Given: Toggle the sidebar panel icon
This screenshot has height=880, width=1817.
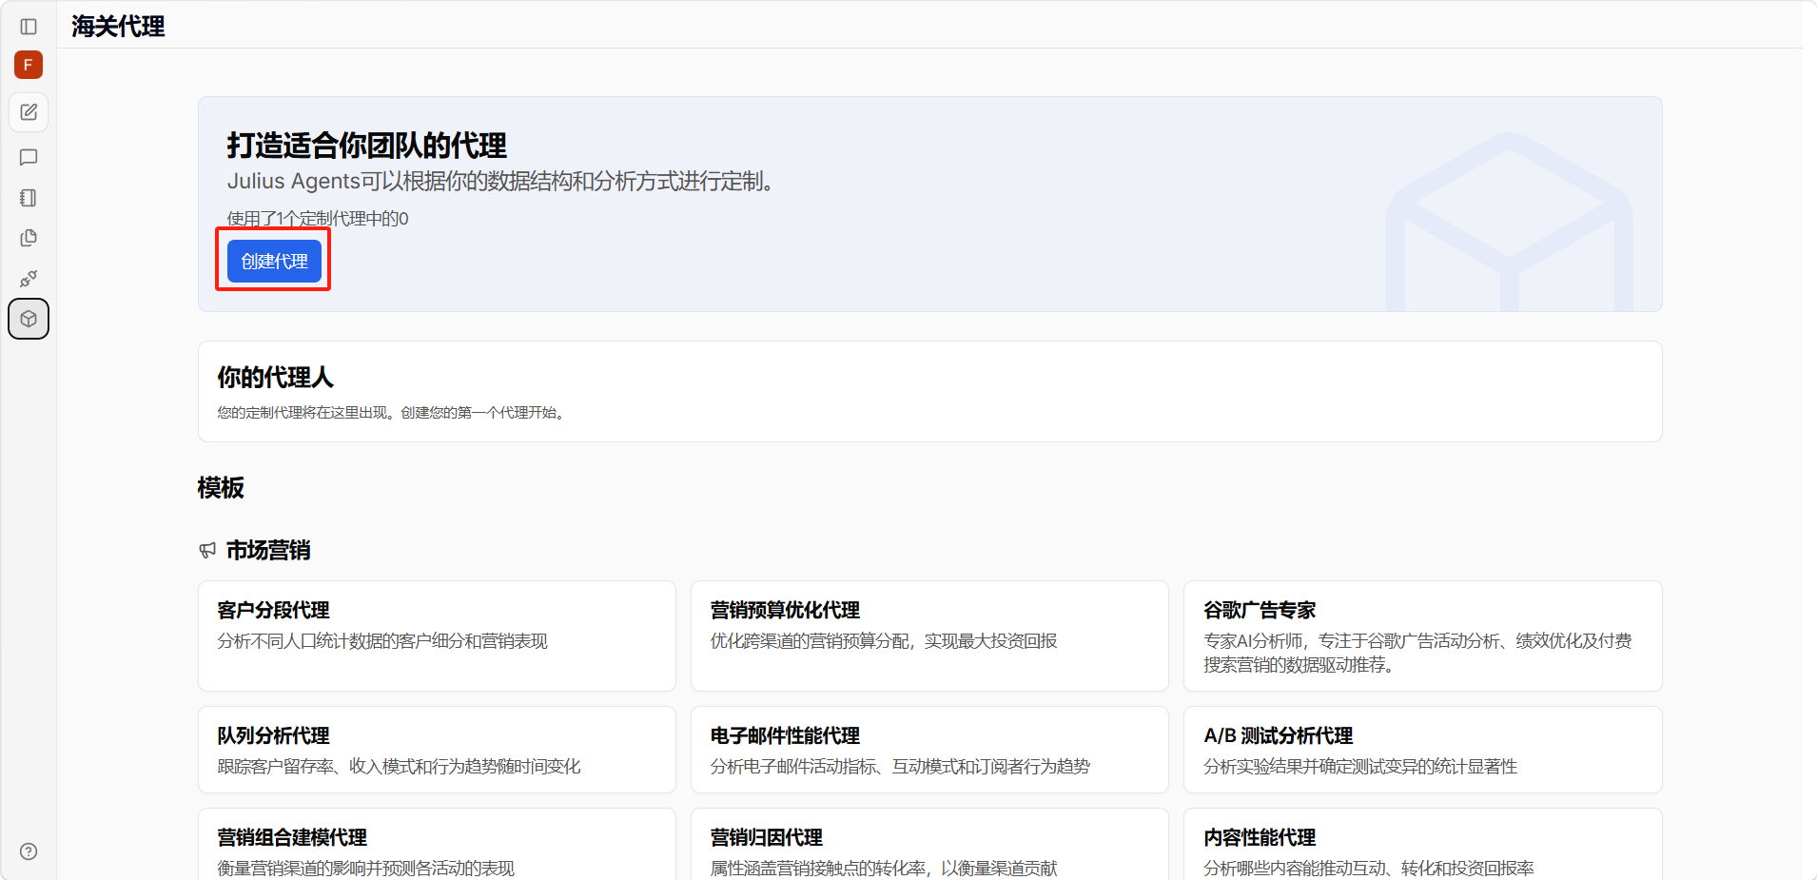Looking at the screenshot, I should point(29,27).
